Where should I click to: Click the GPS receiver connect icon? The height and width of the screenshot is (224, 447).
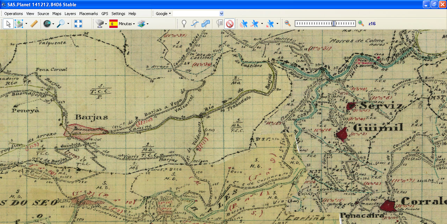pyautogui.click(x=244, y=24)
